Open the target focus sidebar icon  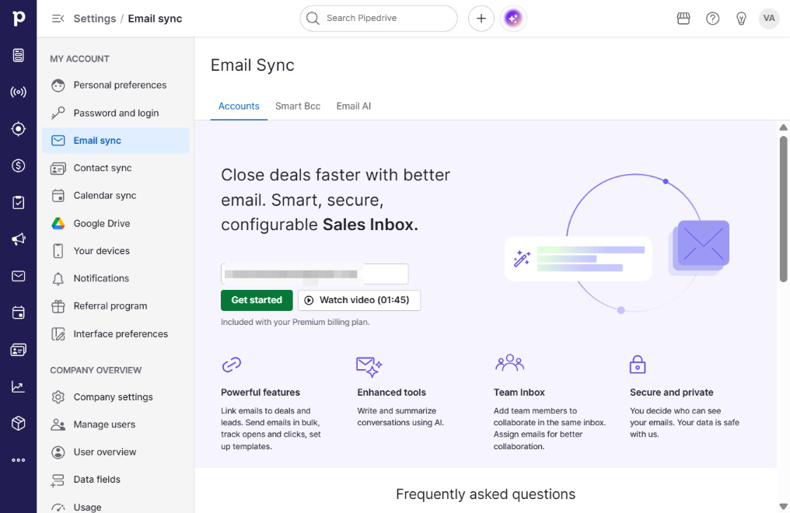click(x=18, y=129)
